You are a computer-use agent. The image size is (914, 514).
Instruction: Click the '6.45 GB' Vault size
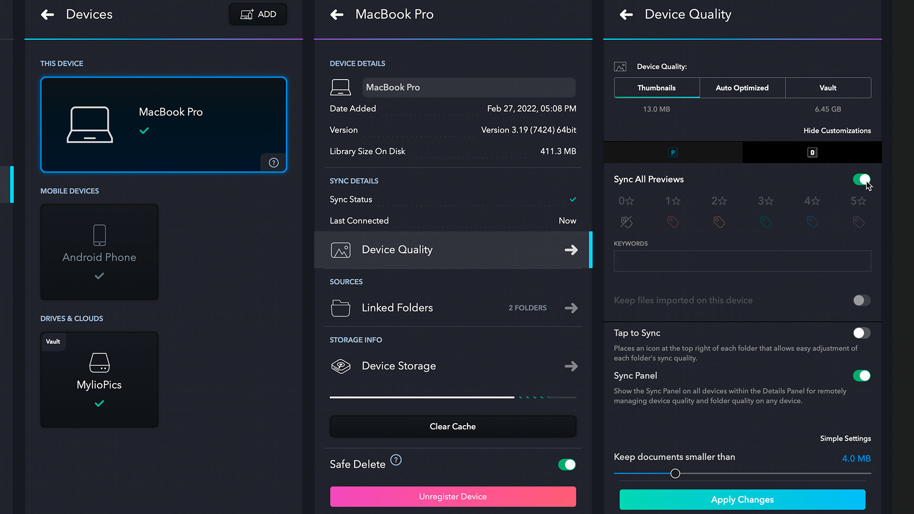828,109
